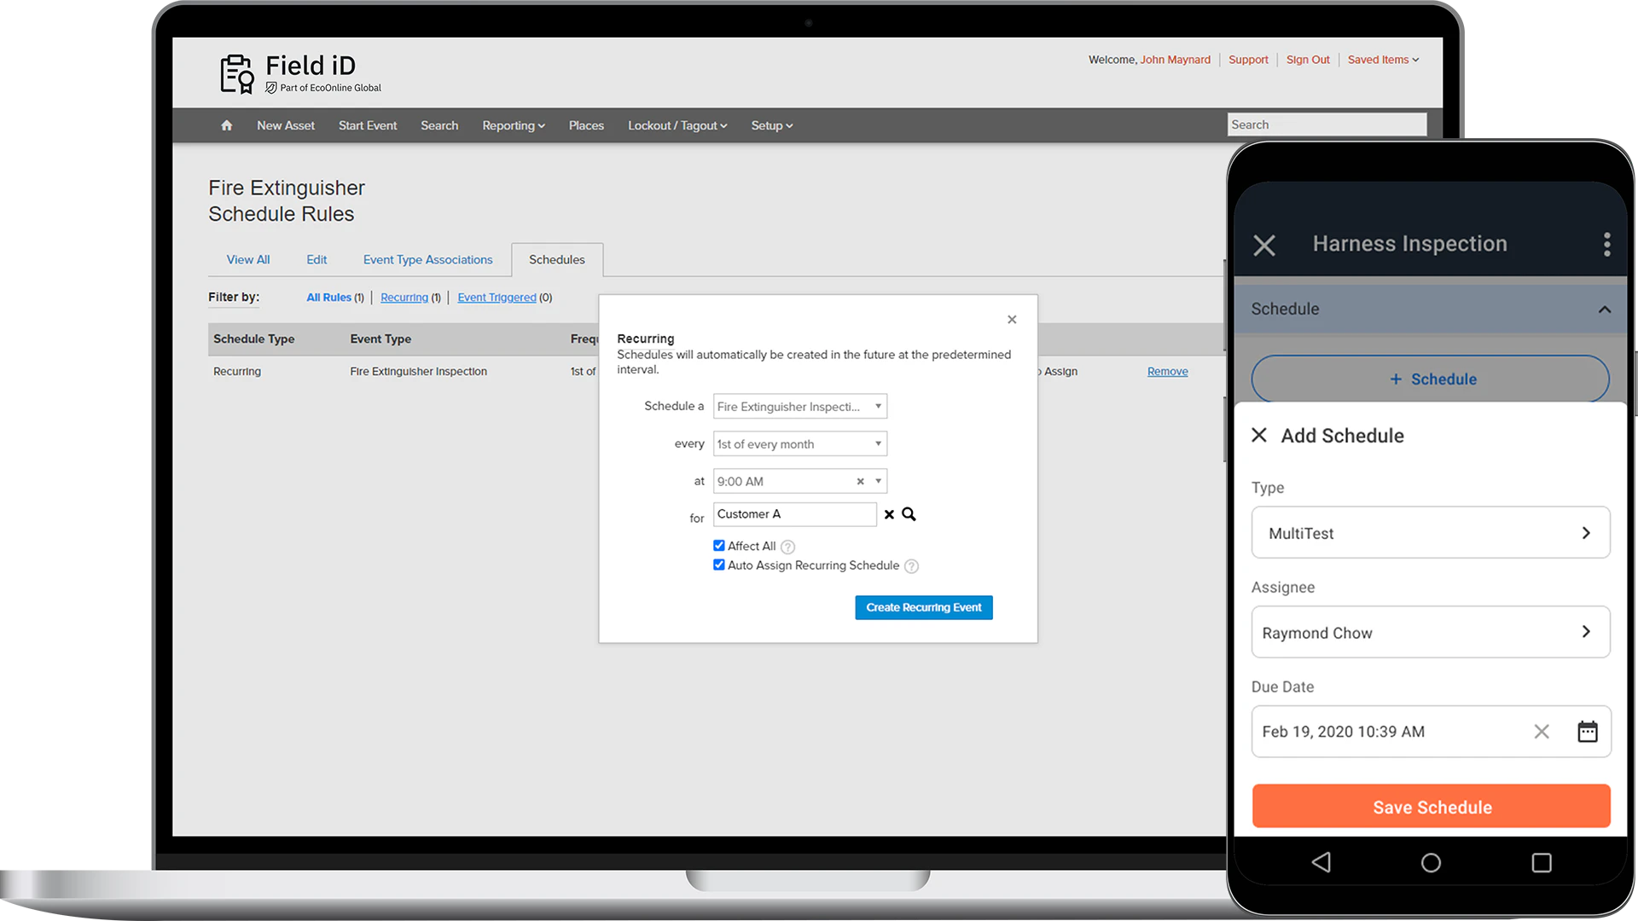
Task: Select the home icon in the navigation bar
Action: [226, 125]
